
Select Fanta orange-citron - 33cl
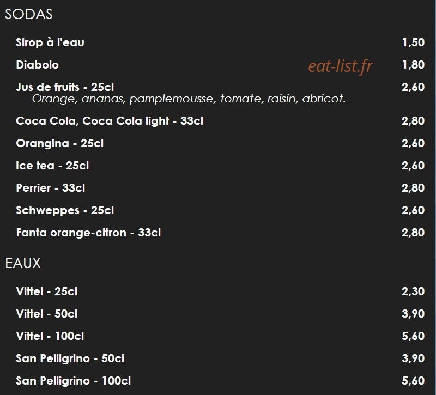[88, 233]
